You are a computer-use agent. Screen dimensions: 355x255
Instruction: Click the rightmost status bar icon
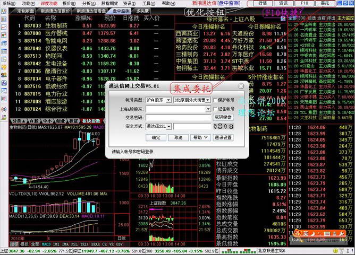352,251
